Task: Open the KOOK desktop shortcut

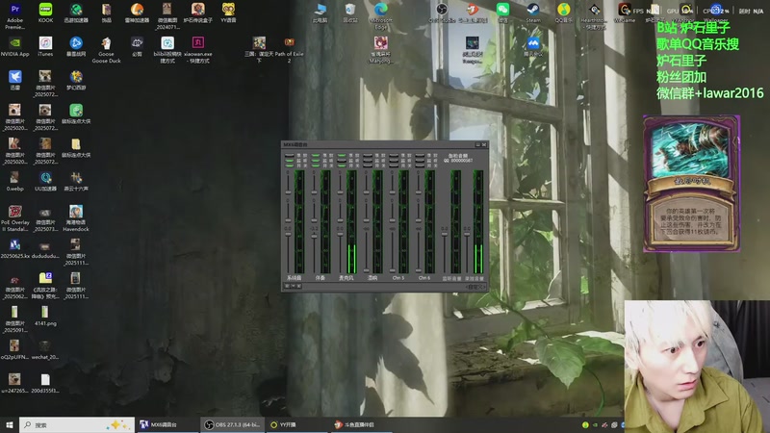Action: coord(45,13)
